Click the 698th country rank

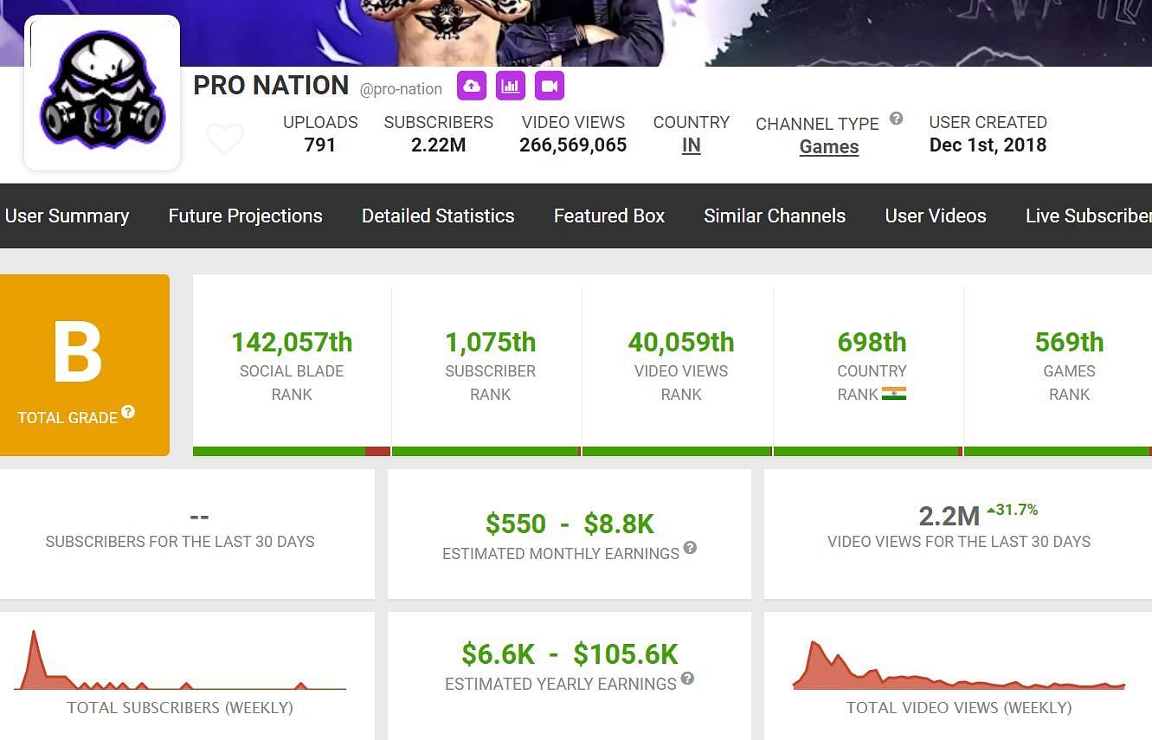[872, 342]
